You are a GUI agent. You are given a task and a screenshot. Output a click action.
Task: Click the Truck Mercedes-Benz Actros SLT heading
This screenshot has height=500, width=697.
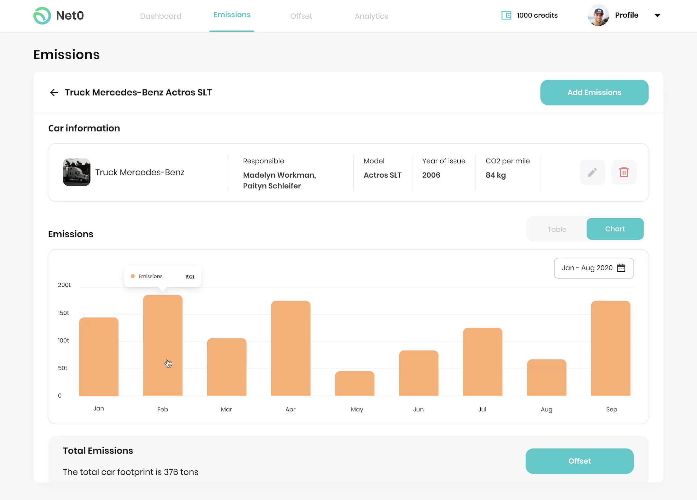point(138,92)
